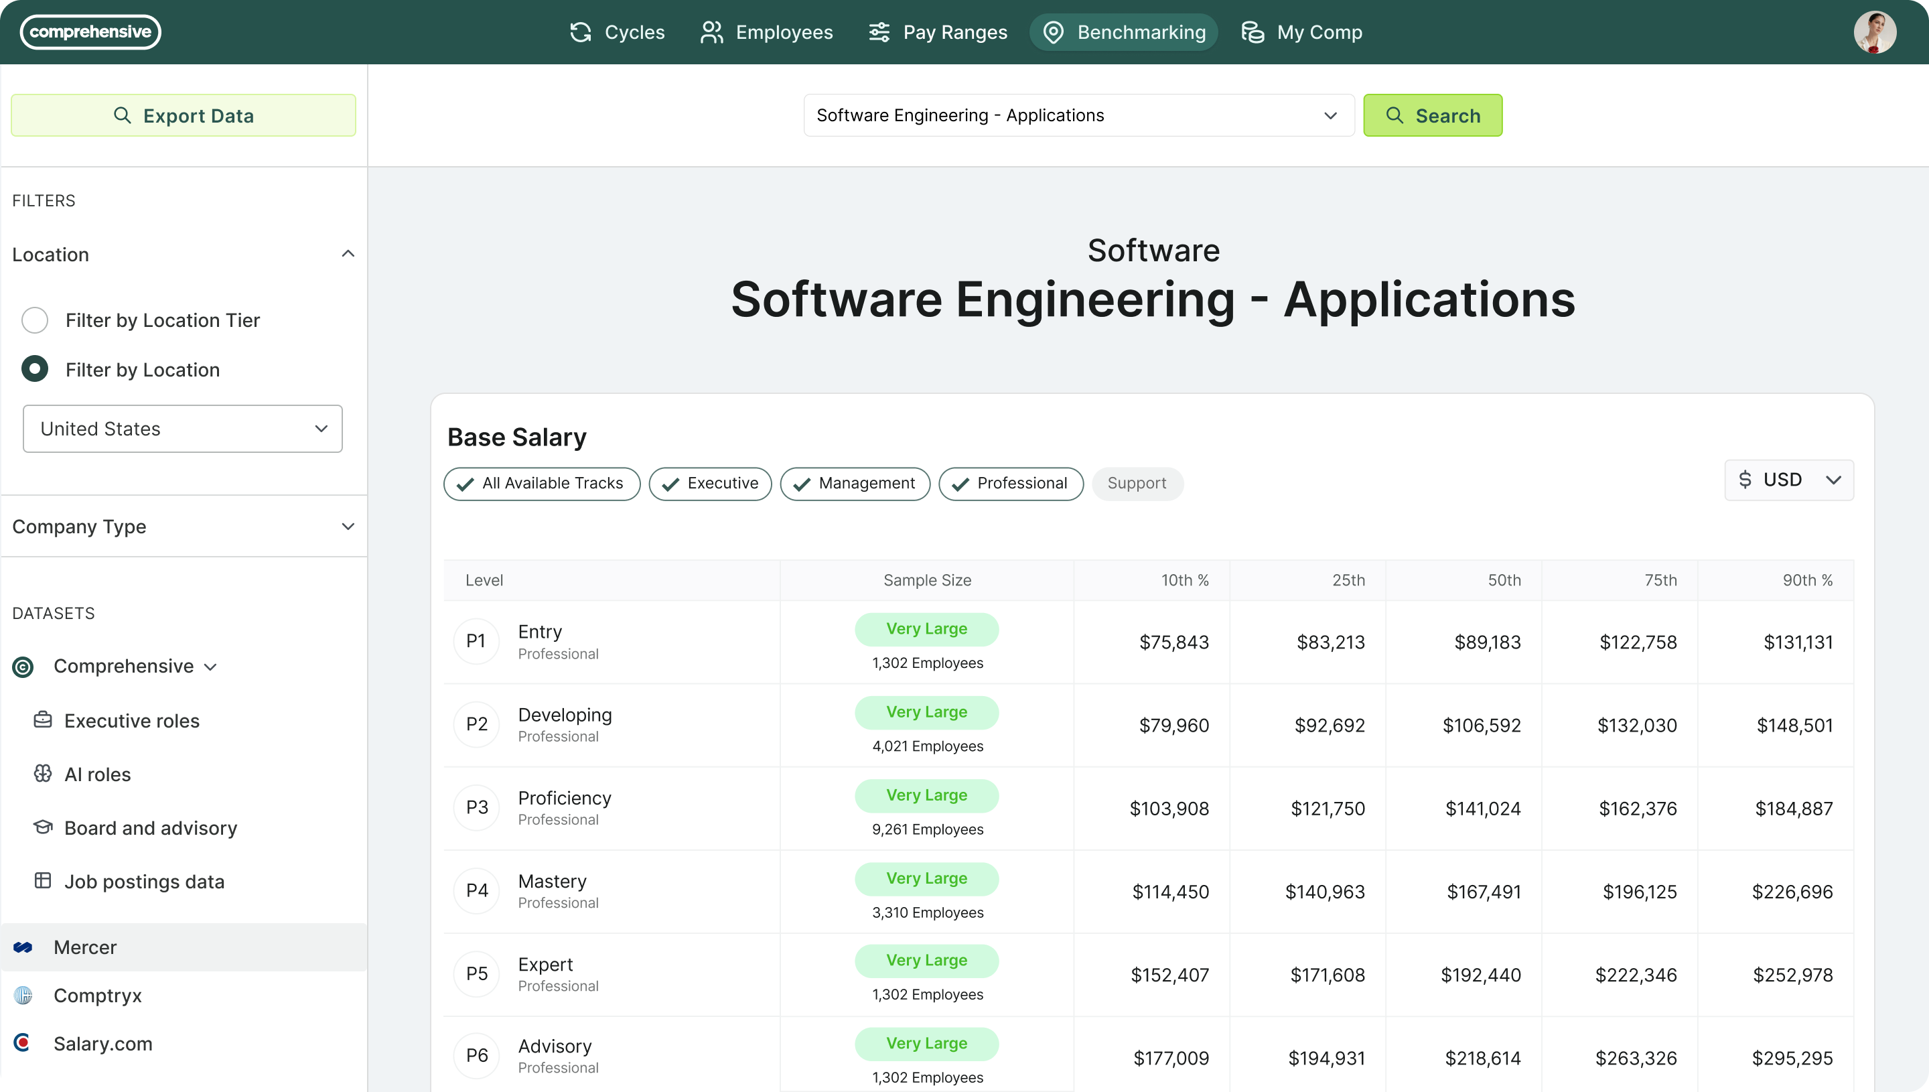
Task: Click the Comprehensive dataset target icon
Action: [23, 666]
